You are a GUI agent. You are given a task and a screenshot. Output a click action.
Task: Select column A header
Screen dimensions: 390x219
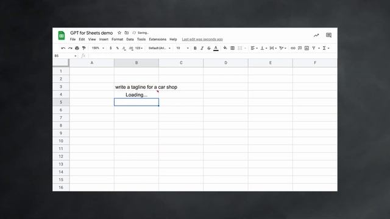click(x=92, y=63)
